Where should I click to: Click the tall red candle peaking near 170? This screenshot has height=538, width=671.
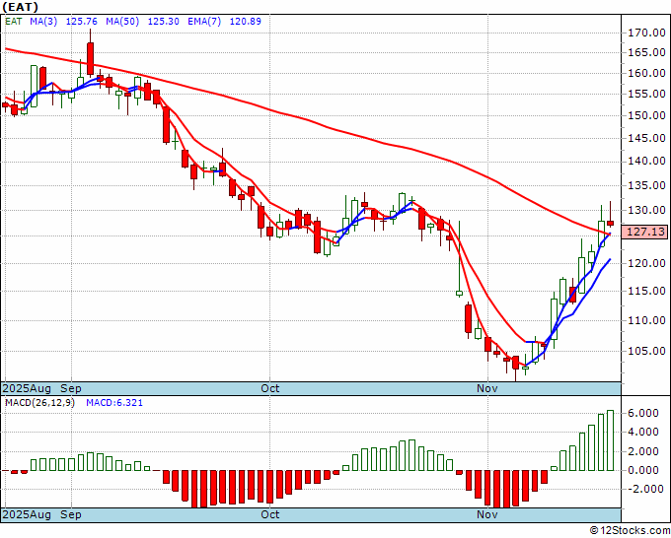click(90, 57)
